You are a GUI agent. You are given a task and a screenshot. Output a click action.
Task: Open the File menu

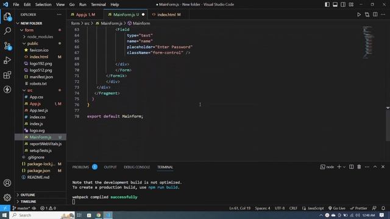pyautogui.click(x=16, y=4)
